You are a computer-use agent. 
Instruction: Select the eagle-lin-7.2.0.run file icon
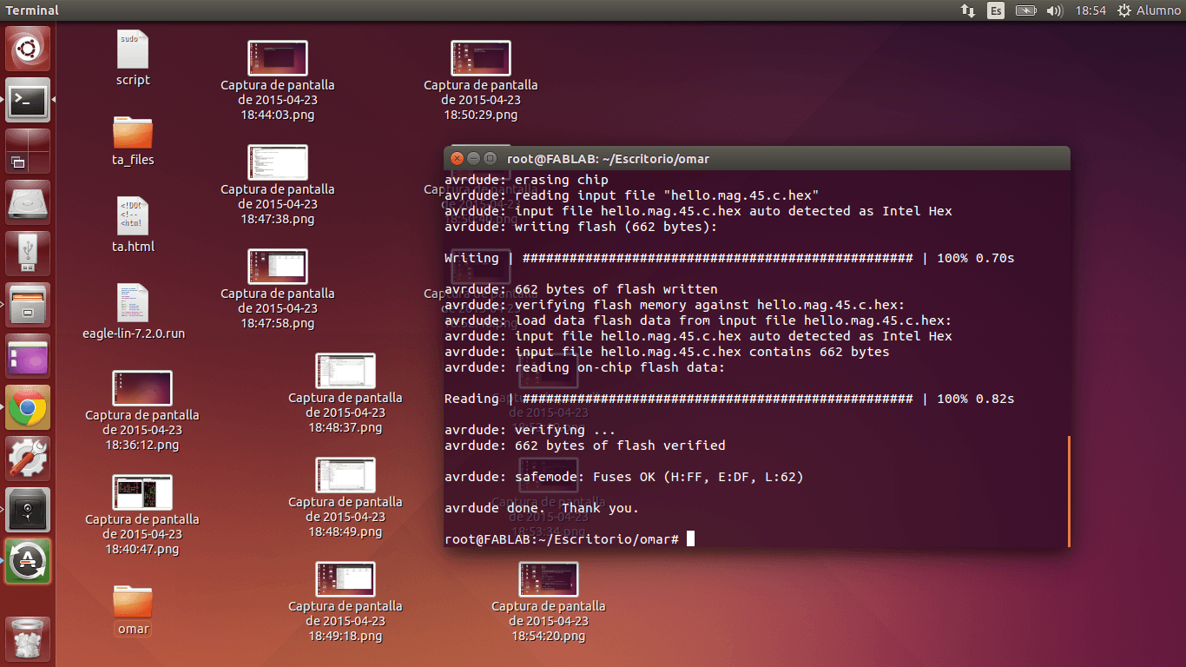pos(134,312)
